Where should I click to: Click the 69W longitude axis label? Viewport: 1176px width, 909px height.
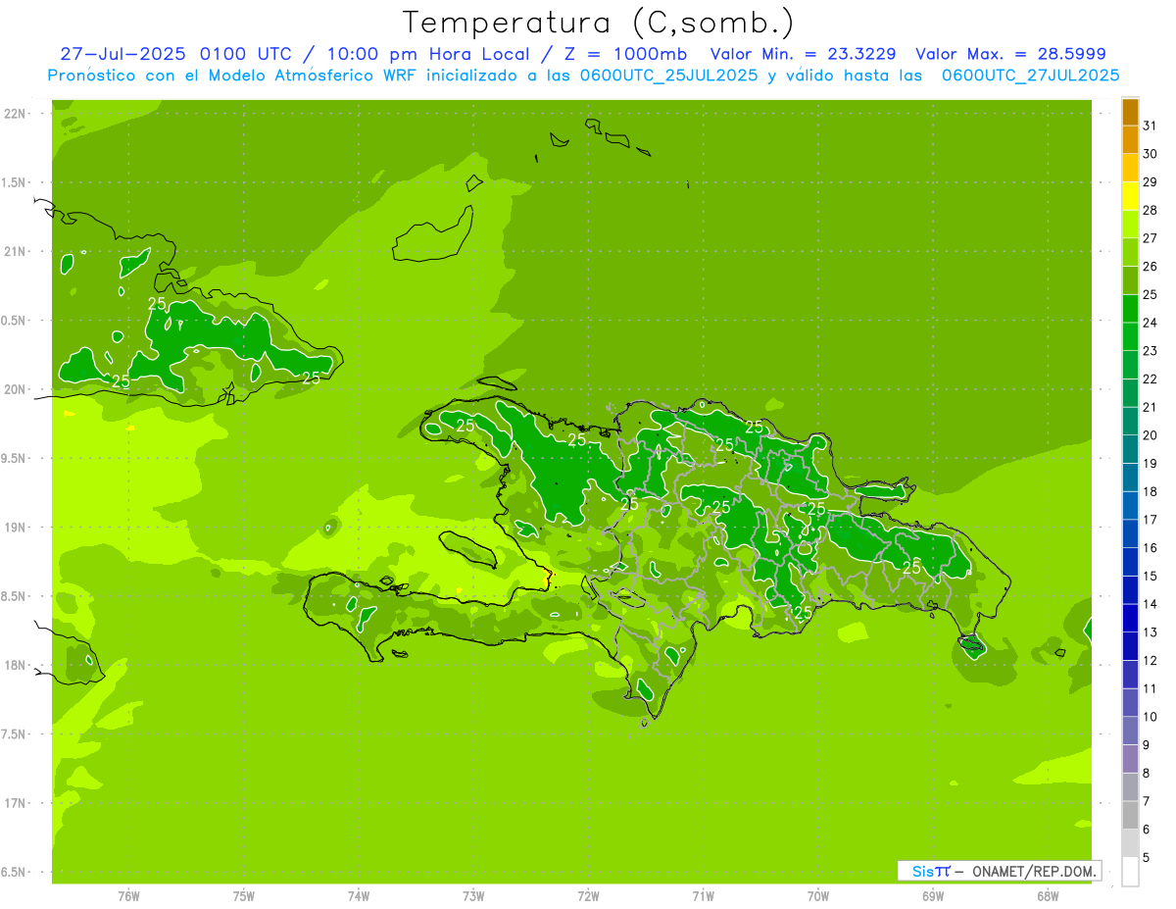point(933,896)
